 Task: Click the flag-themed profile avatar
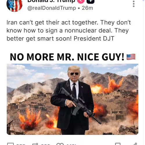click(14, 5)
